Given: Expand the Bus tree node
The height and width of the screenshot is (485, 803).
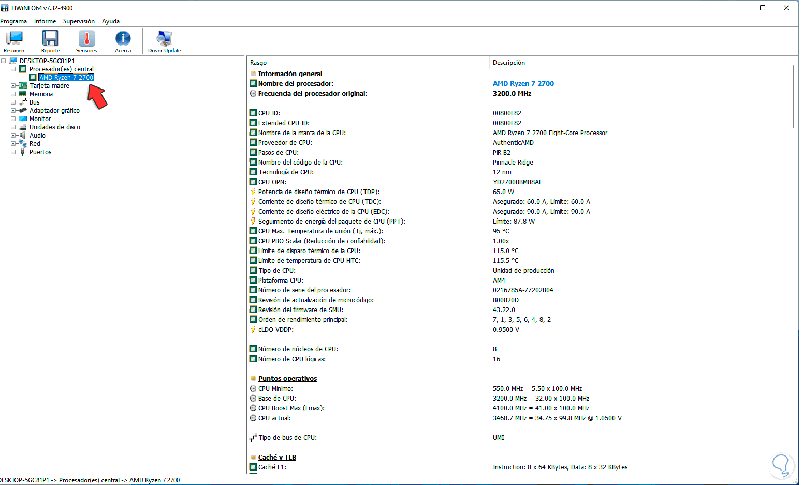Looking at the screenshot, I should 13,102.
